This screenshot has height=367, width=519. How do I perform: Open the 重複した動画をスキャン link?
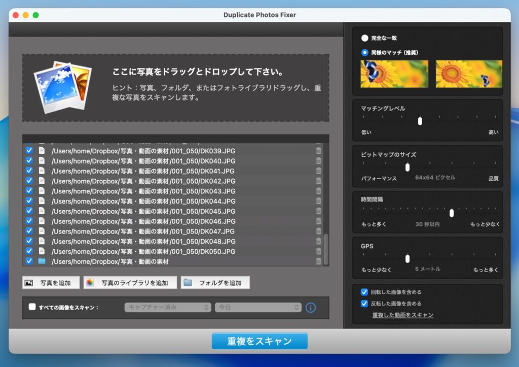pyautogui.click(x=402, y=315)
